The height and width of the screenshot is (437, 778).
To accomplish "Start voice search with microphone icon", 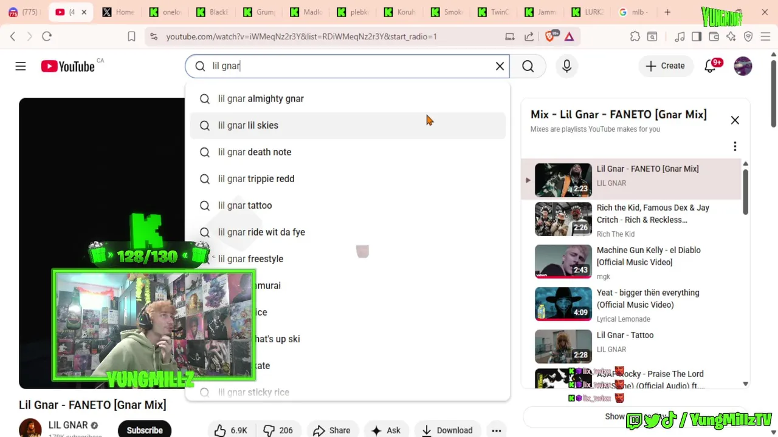I will (x=566, y=66).
